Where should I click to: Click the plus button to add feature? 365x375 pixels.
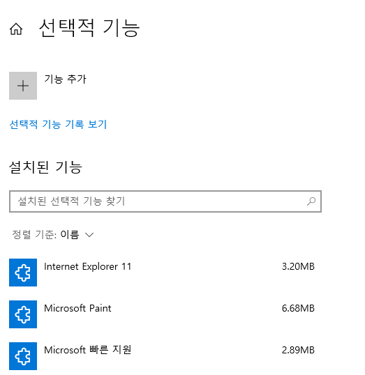tap(23, 86)
